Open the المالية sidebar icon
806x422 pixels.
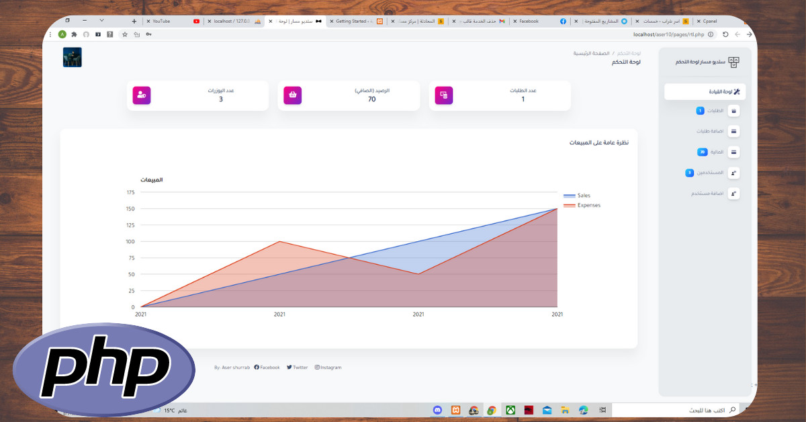coord(733,151)
